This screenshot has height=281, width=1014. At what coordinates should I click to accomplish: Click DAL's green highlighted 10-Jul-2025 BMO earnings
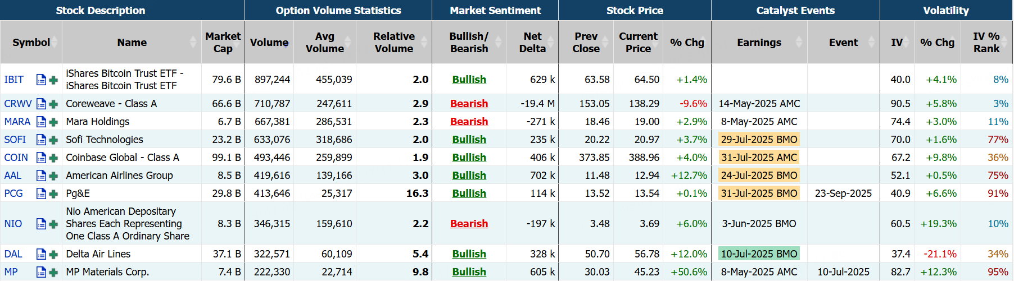[759, 254]
